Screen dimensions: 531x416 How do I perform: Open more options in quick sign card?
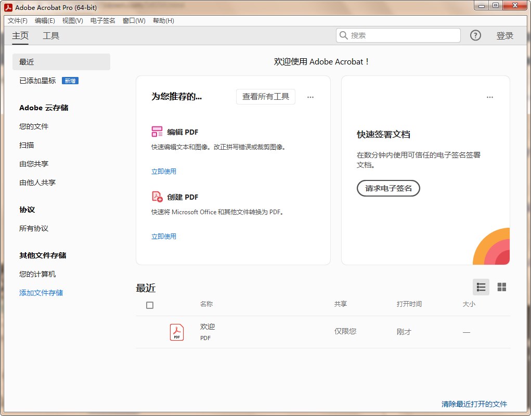490,97
